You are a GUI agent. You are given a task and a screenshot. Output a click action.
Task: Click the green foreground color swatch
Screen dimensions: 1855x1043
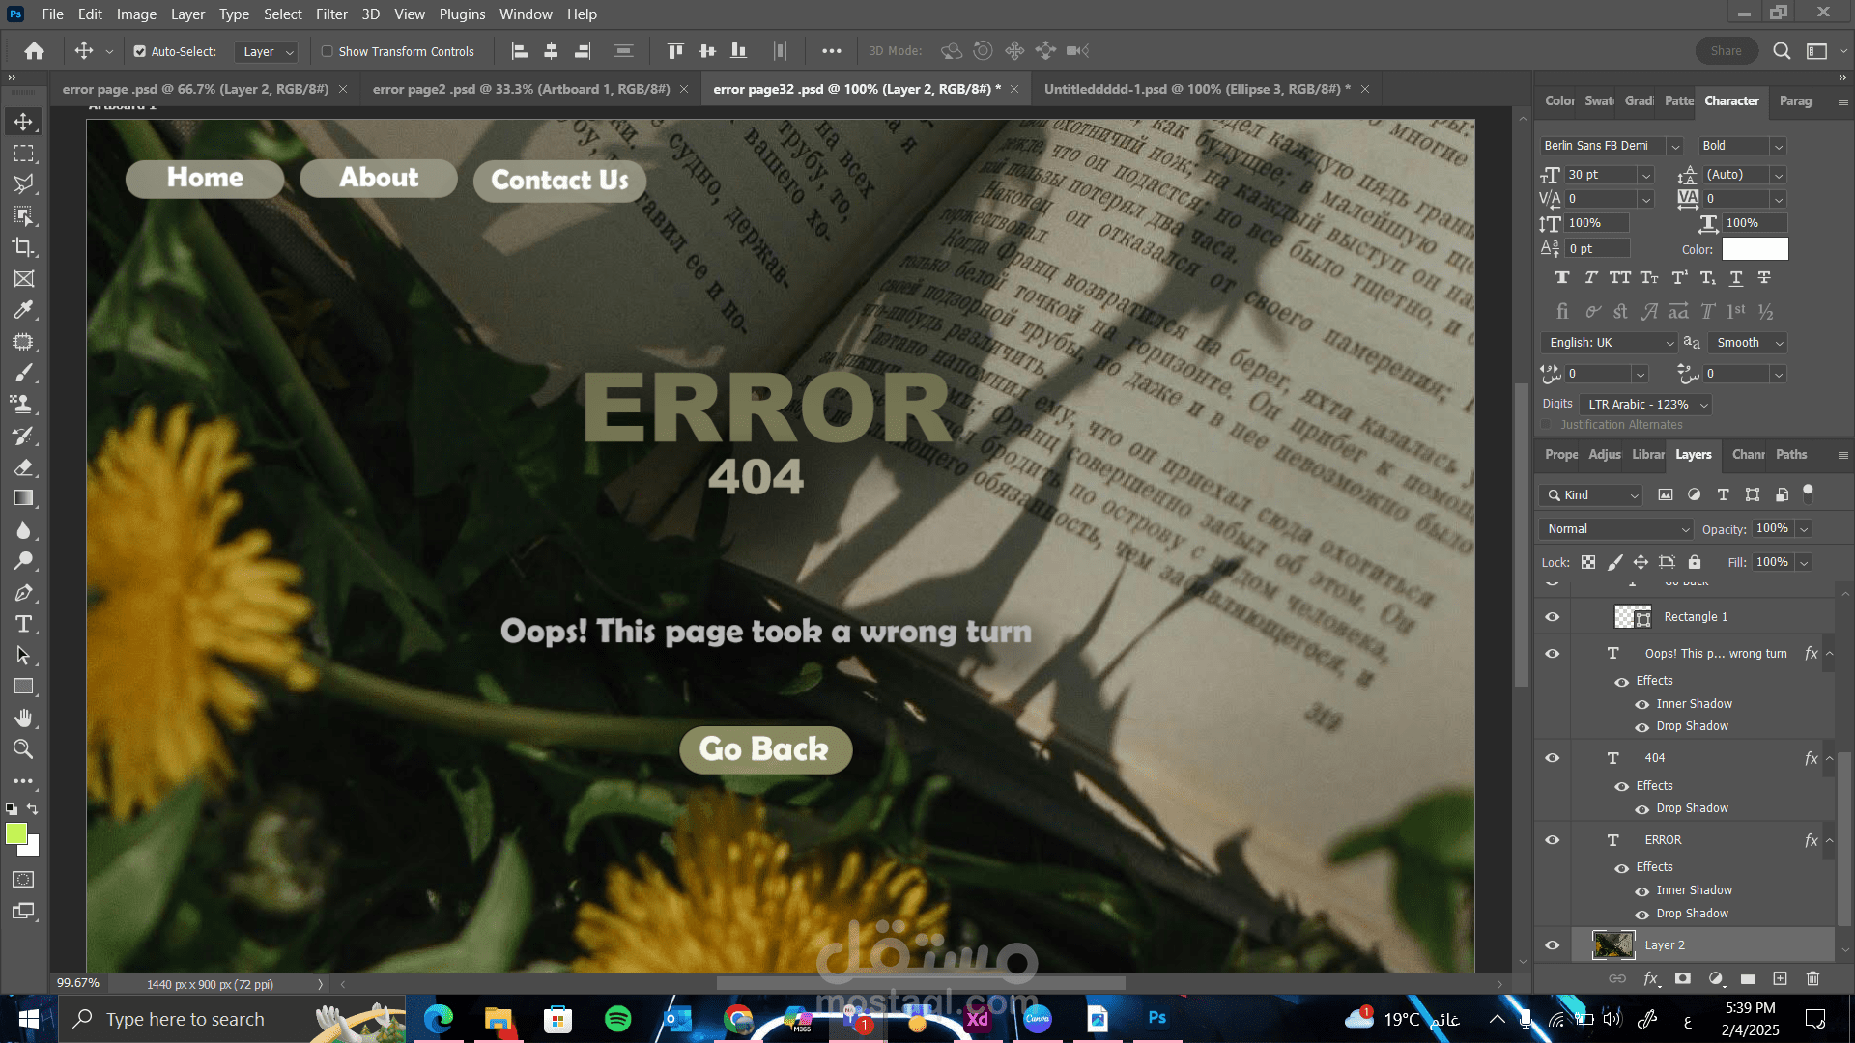click(16, 834)
